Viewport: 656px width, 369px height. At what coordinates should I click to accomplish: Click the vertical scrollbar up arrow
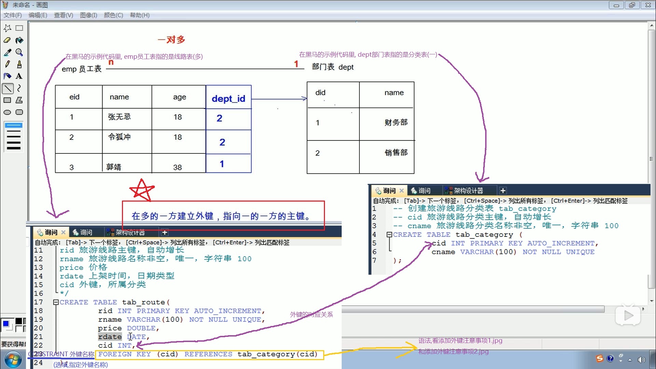point(652,25)
